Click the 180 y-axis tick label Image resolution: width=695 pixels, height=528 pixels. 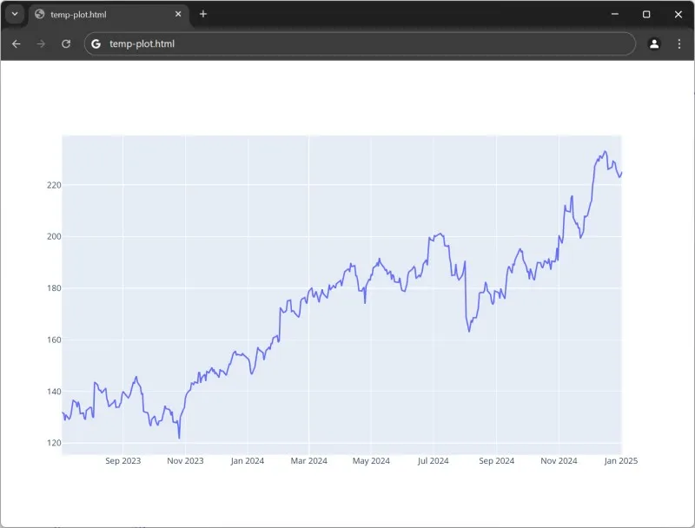[54, 288]
